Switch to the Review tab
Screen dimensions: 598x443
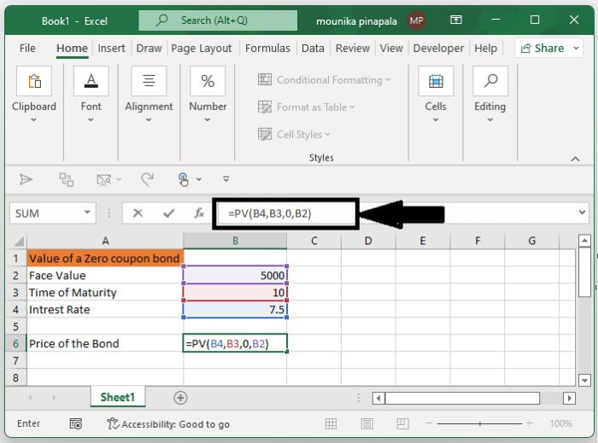(x=352, y=49)
